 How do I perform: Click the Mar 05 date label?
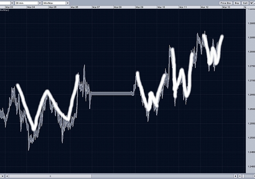(53, 7)
